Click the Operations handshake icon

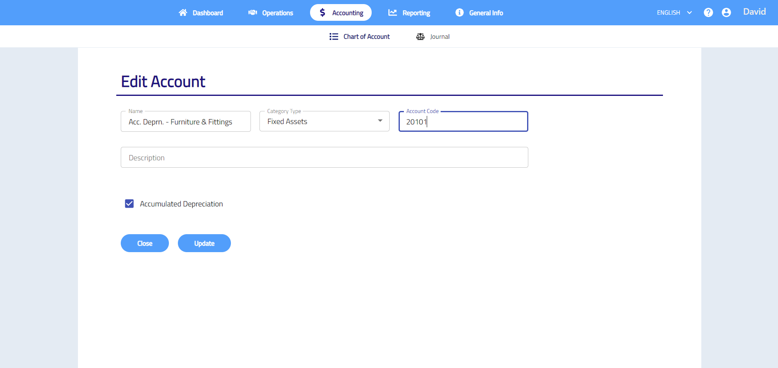[x=253, y=13]
